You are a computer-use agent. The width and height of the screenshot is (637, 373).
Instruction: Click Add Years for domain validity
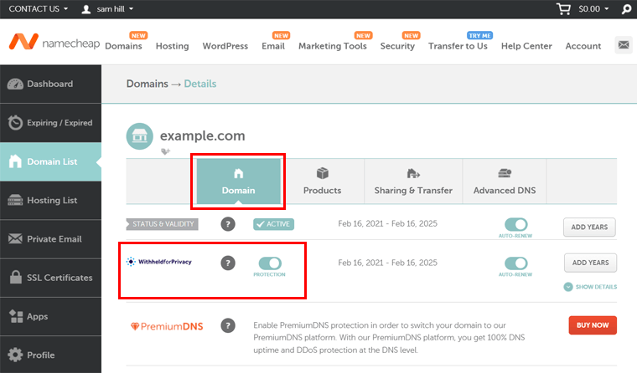[x=590, y=227]
